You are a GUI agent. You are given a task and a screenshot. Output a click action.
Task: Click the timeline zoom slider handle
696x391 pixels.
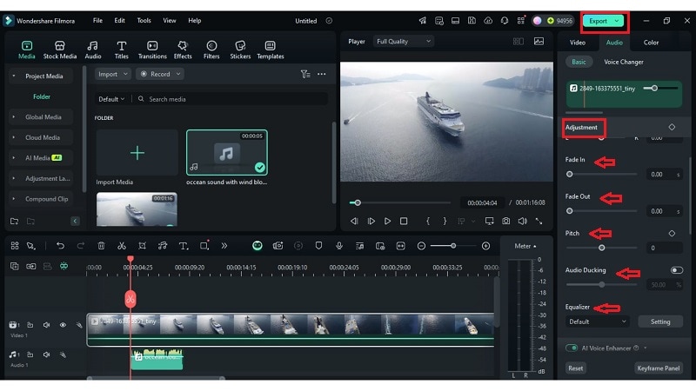(x=453, y=246)
